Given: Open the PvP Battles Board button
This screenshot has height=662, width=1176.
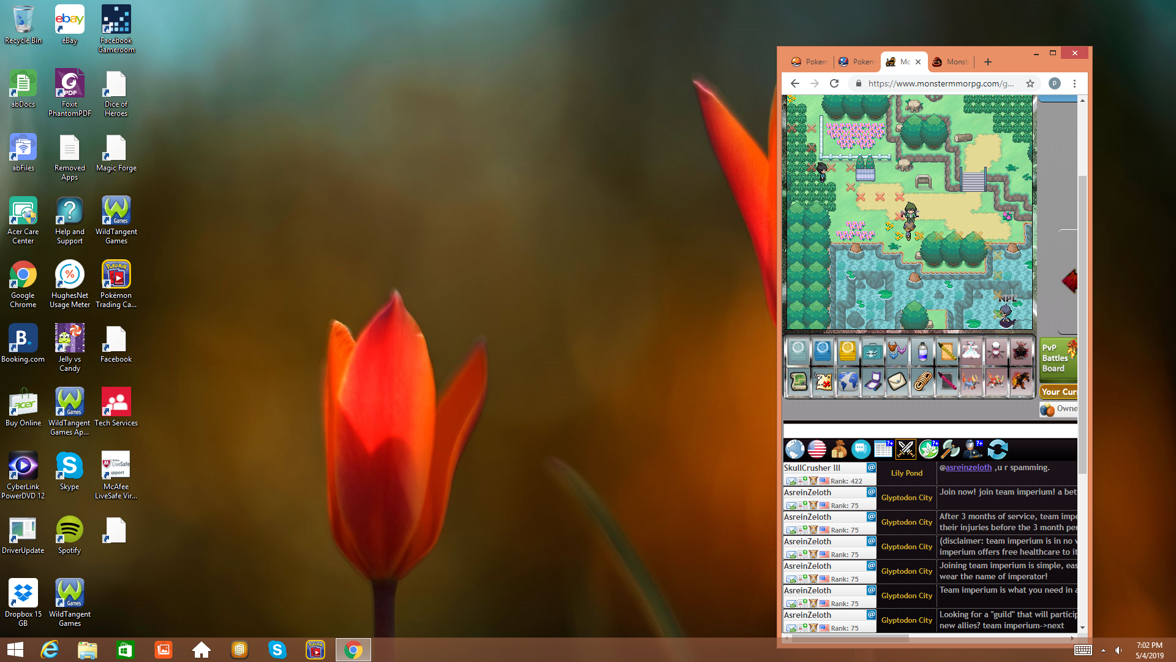Looking at the screenshot, I should (1058, 358).
